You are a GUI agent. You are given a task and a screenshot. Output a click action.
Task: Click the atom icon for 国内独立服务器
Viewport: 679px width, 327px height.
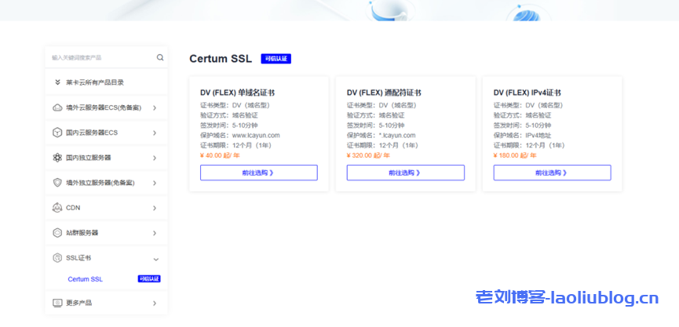point(57,158)
